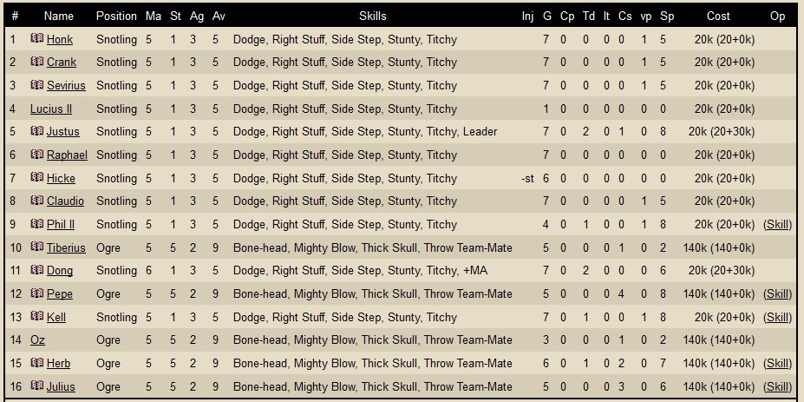This screenshot has width=804, height=402.
Task: Click the Skills column header
Action: (x=373, y=16)
